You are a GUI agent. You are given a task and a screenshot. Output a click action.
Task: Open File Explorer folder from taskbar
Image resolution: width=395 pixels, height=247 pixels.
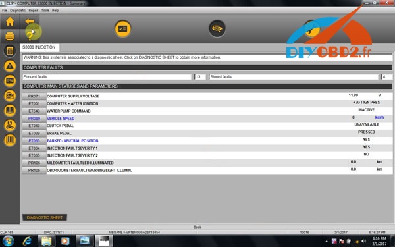(47, 241)
